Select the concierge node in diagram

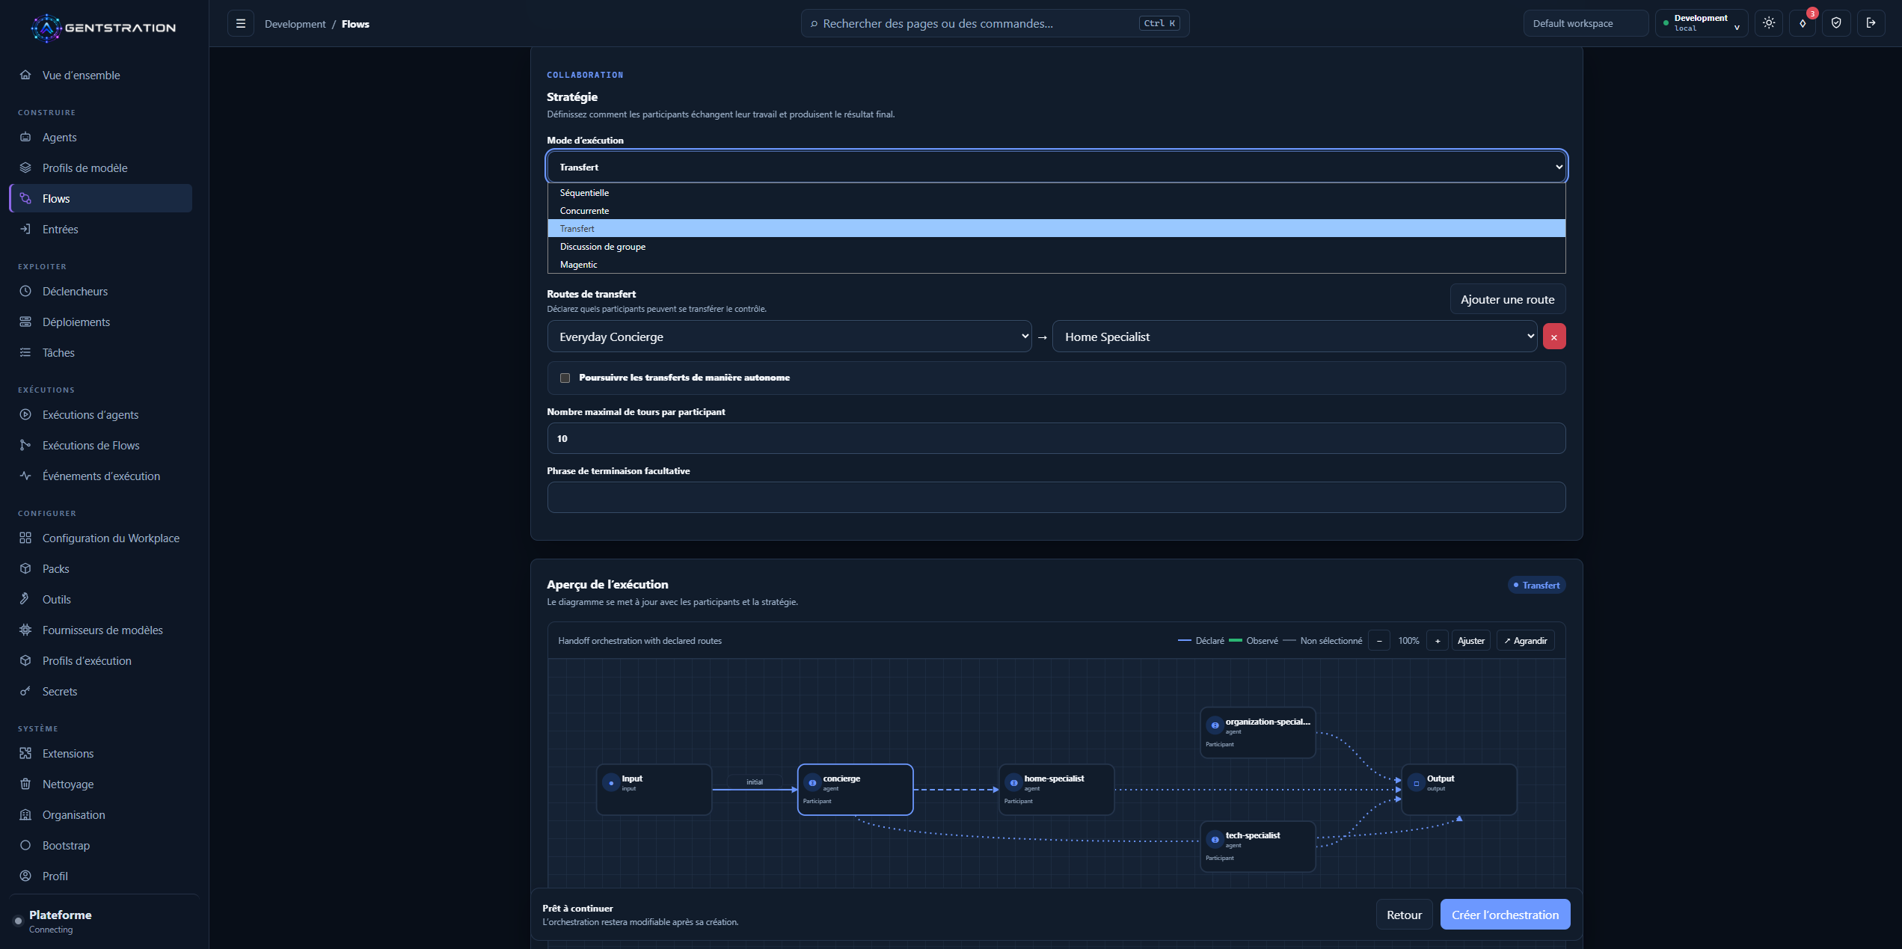[855, 789]
